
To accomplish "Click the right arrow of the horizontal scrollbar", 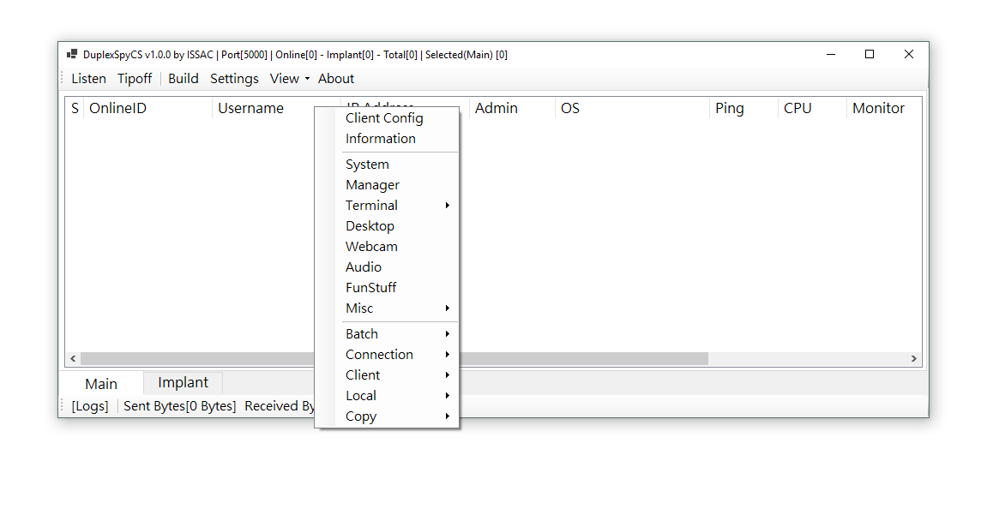I will tap(913, 358).
